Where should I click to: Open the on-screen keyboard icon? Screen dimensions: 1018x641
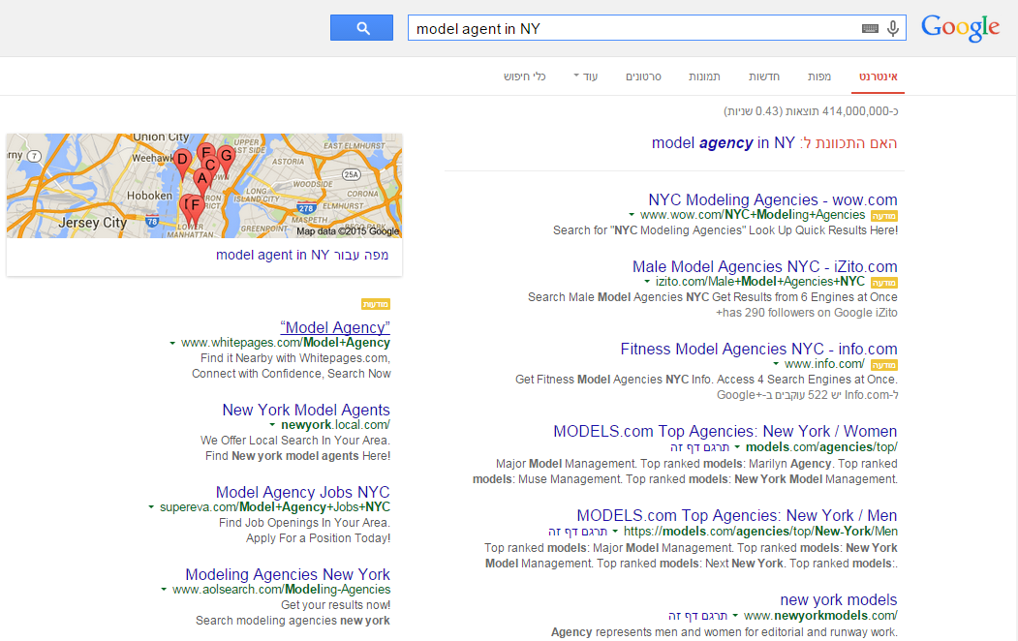(x=870, y=29)
